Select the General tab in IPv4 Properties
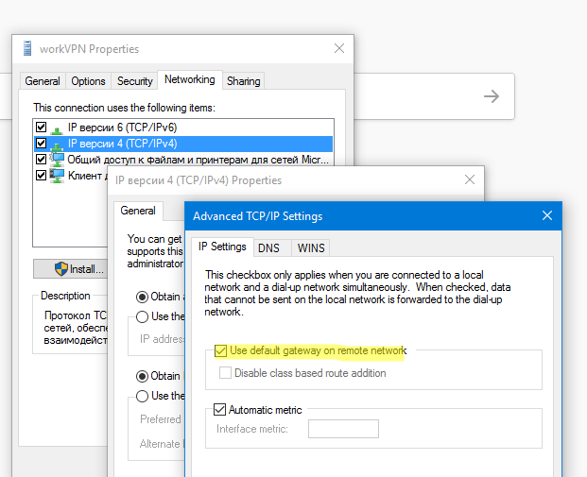The width and height of the screenshot is (587, 477). coord(138,211)
